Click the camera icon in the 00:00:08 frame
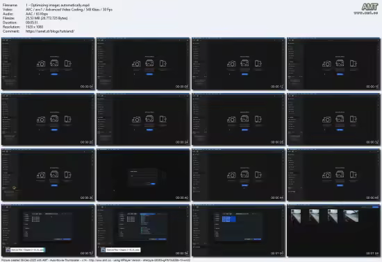382x262 pixels. pyautogui.click(x=136, y=64)
